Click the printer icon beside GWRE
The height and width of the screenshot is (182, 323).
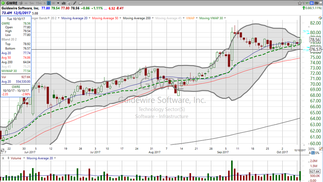[x=21, y=3]
